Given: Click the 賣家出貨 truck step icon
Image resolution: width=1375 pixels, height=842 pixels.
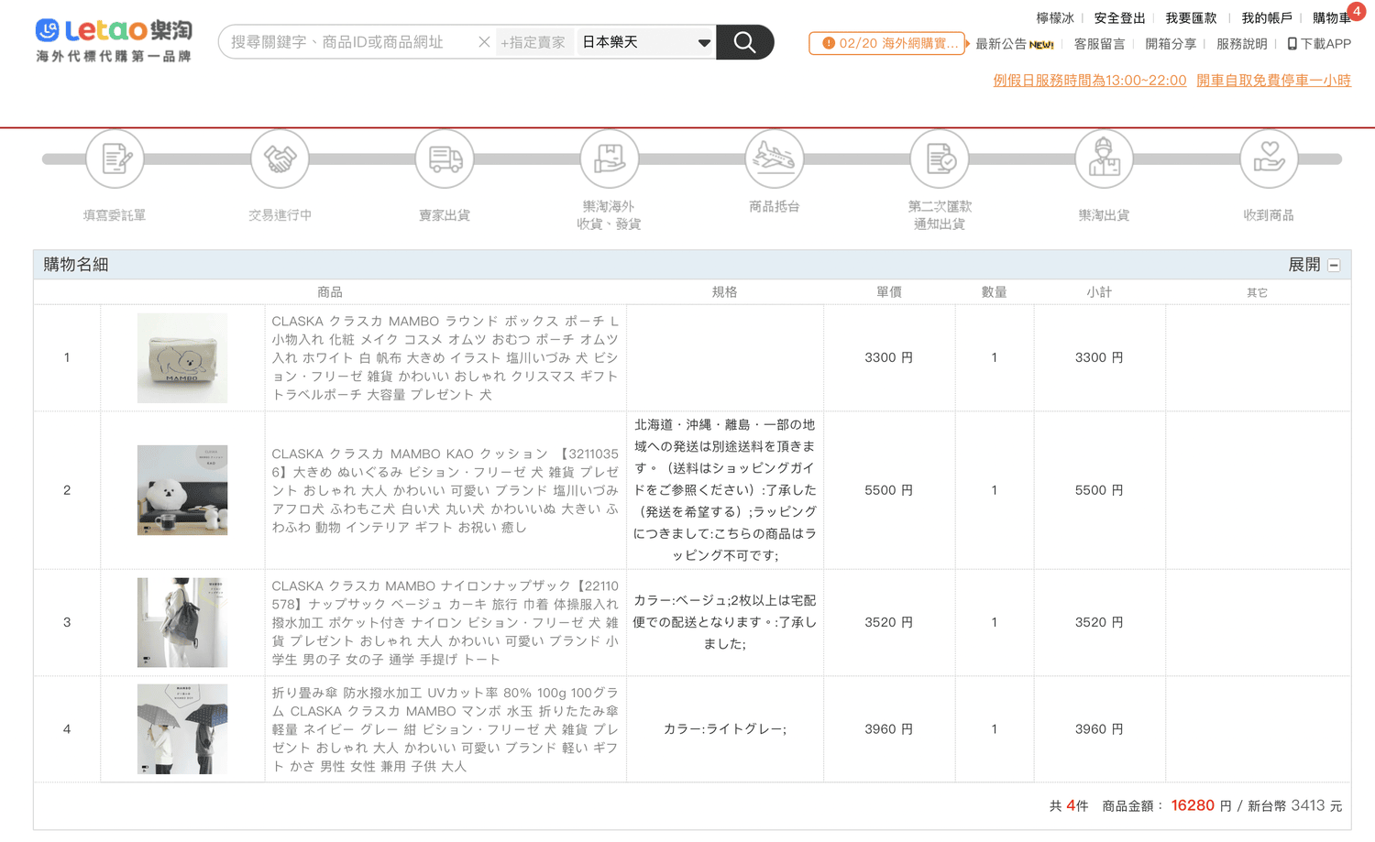Looking at the screenshot, I should coord(445,159).
